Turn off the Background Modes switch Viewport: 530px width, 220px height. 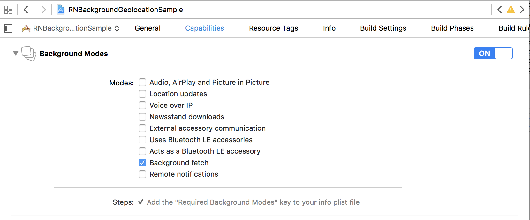tap(493, 53)
